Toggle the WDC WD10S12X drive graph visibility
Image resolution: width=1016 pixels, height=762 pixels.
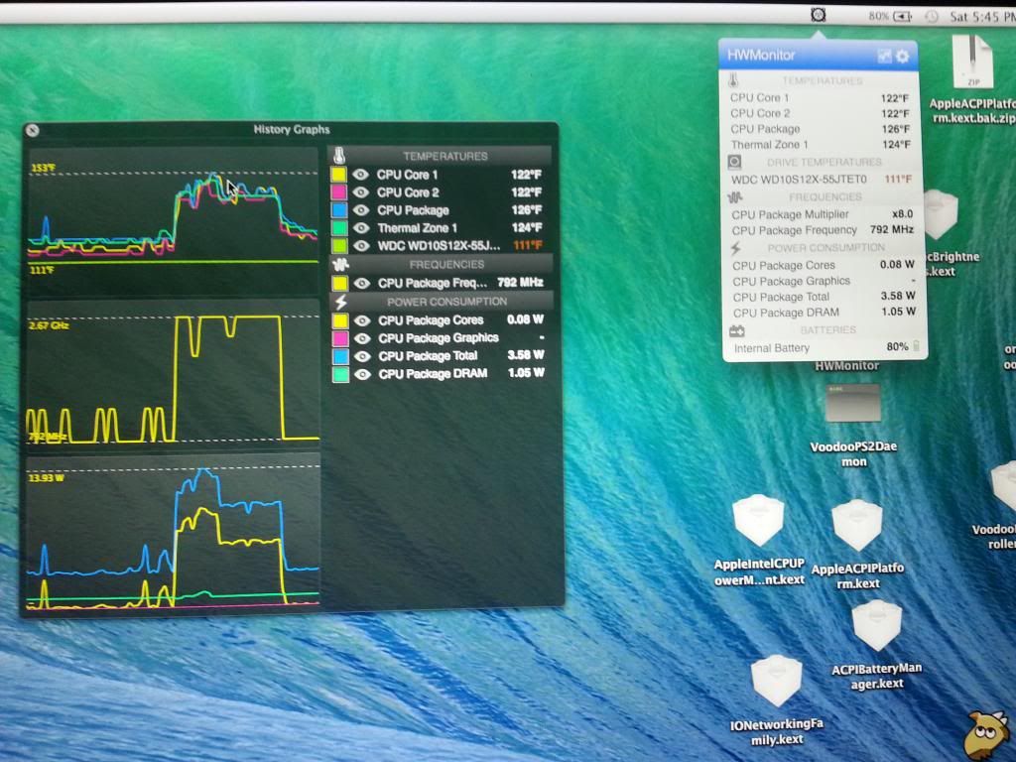coord(361,246)
